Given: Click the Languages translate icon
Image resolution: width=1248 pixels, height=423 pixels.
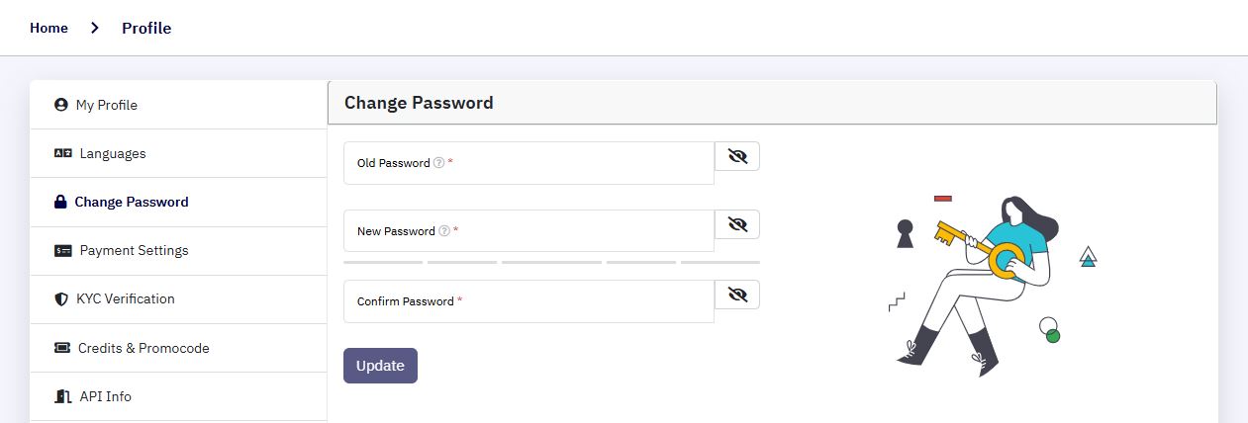Looking at the screenshot, I should pyautogui.click(x=63, y=153).
